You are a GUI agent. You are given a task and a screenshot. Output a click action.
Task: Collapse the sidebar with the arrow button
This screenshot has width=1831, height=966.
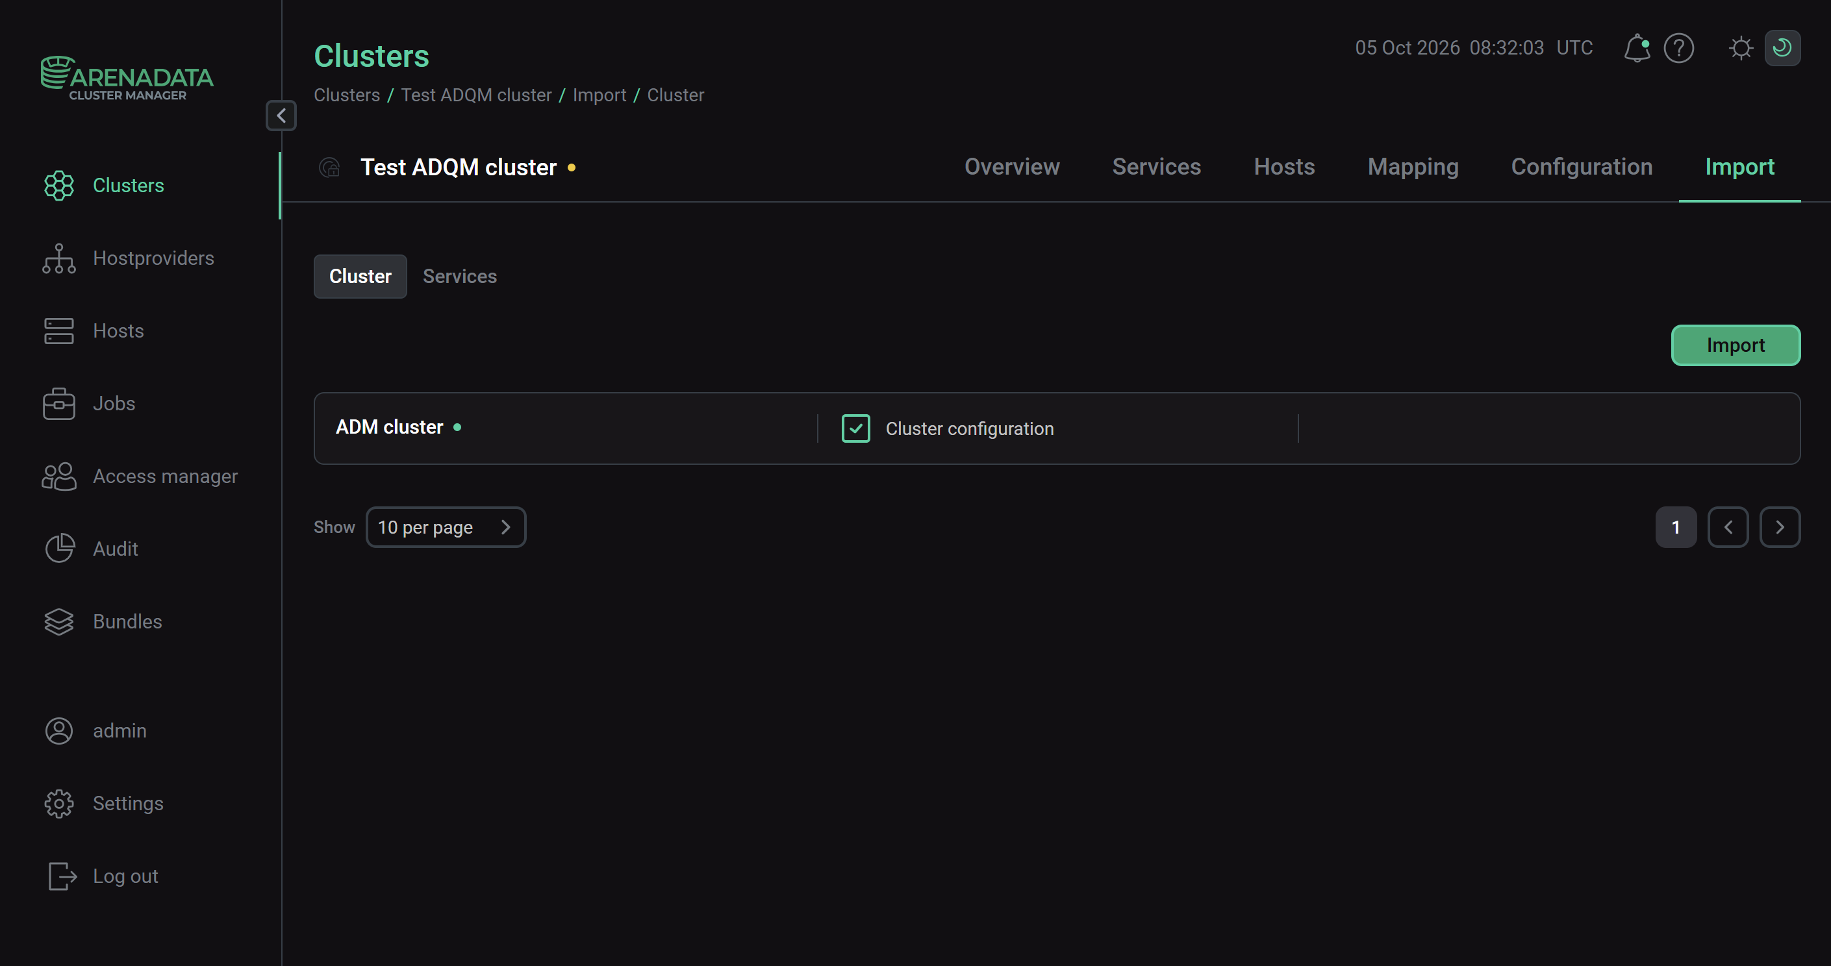click(281, 116)
